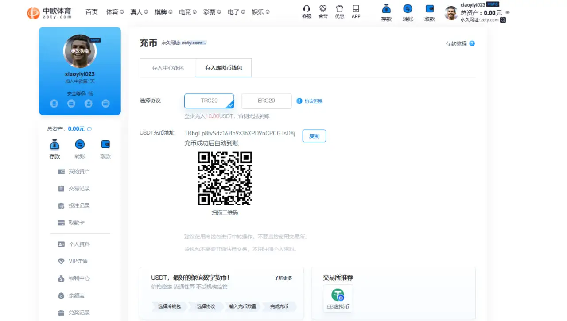Open the APP download phone icon
The image size is (567, 321).
[356, 9]
